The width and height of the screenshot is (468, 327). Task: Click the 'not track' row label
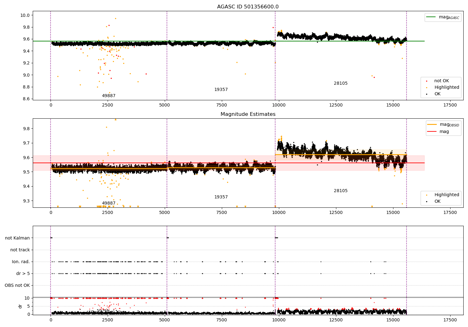pyautogui.click(x=20, y=250)
